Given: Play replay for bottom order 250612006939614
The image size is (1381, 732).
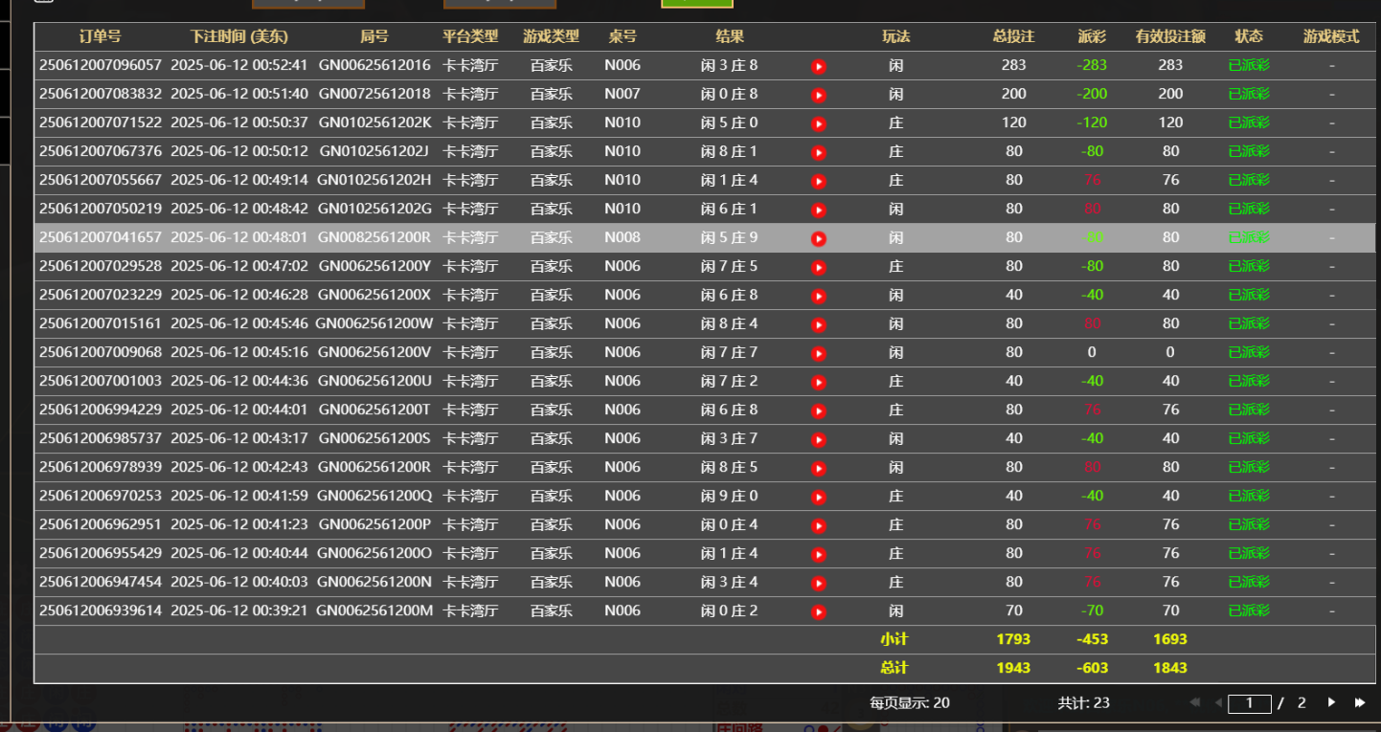Looking at the screenshot, I should coord(819,610).
